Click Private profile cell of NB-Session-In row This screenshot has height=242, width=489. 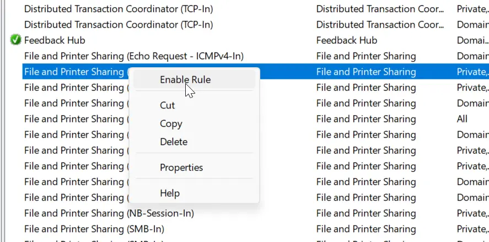[x=473, y=213]
